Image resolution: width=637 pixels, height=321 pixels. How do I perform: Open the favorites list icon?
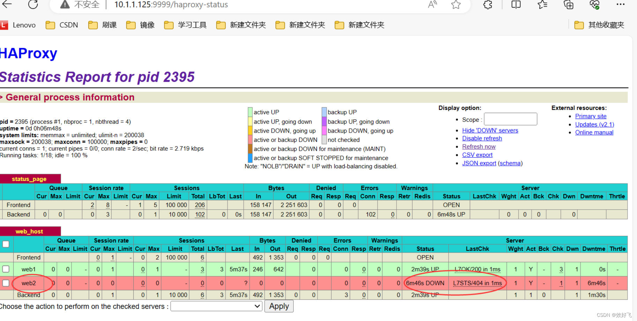[542, 5]
